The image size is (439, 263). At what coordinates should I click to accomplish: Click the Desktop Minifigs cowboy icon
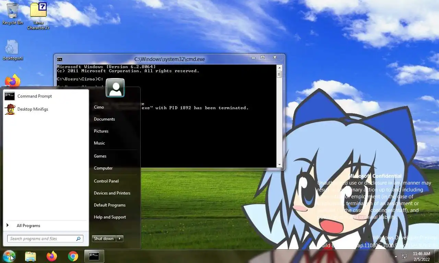coord(10,109)
